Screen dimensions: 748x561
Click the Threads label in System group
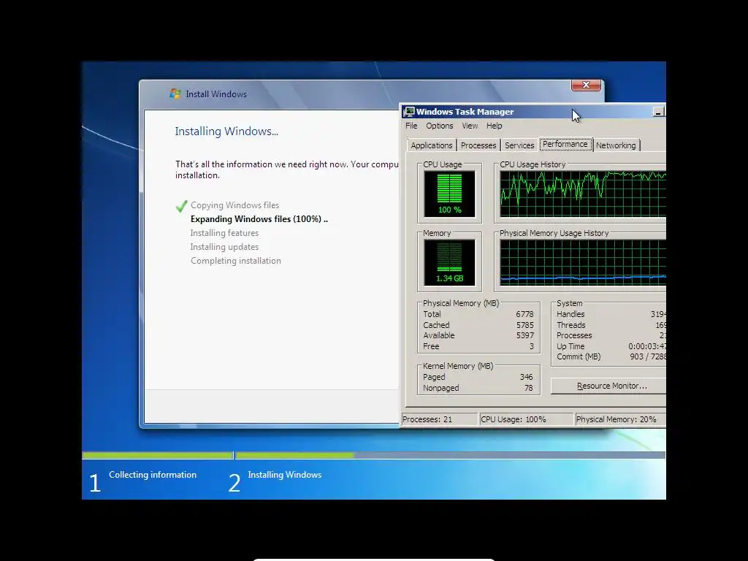click(x=571, y=325)
